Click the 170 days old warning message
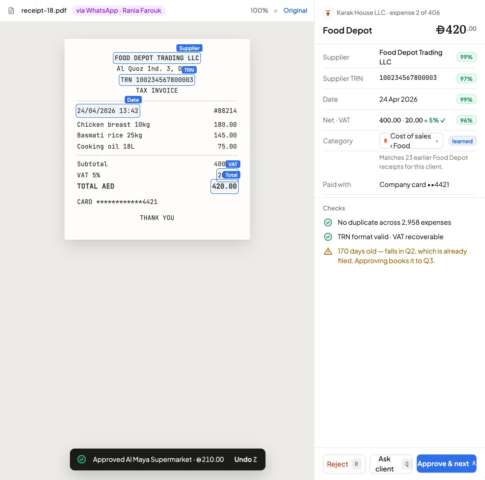Image resolution: width=485 pixels, height=480 pixels. (402, 256)
